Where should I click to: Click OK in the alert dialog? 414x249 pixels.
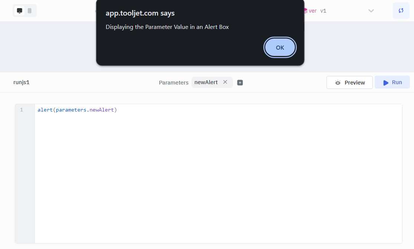pyautogui.click(x=280, y=47)
